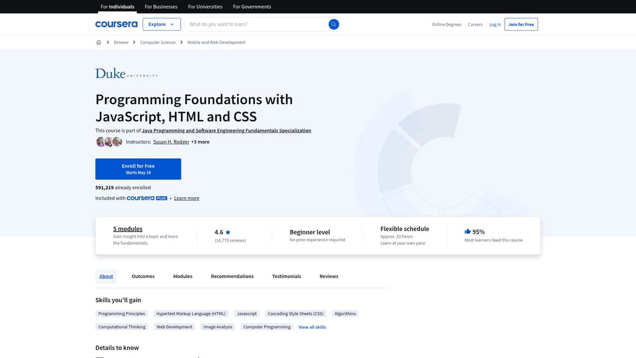Viewport: 636px width, 358px height.
Task: Click View all skills
Action: pos(312,327)
